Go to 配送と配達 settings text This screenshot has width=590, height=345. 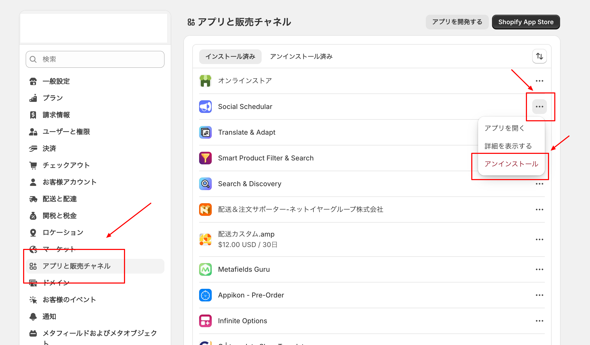tap(60, 199)
